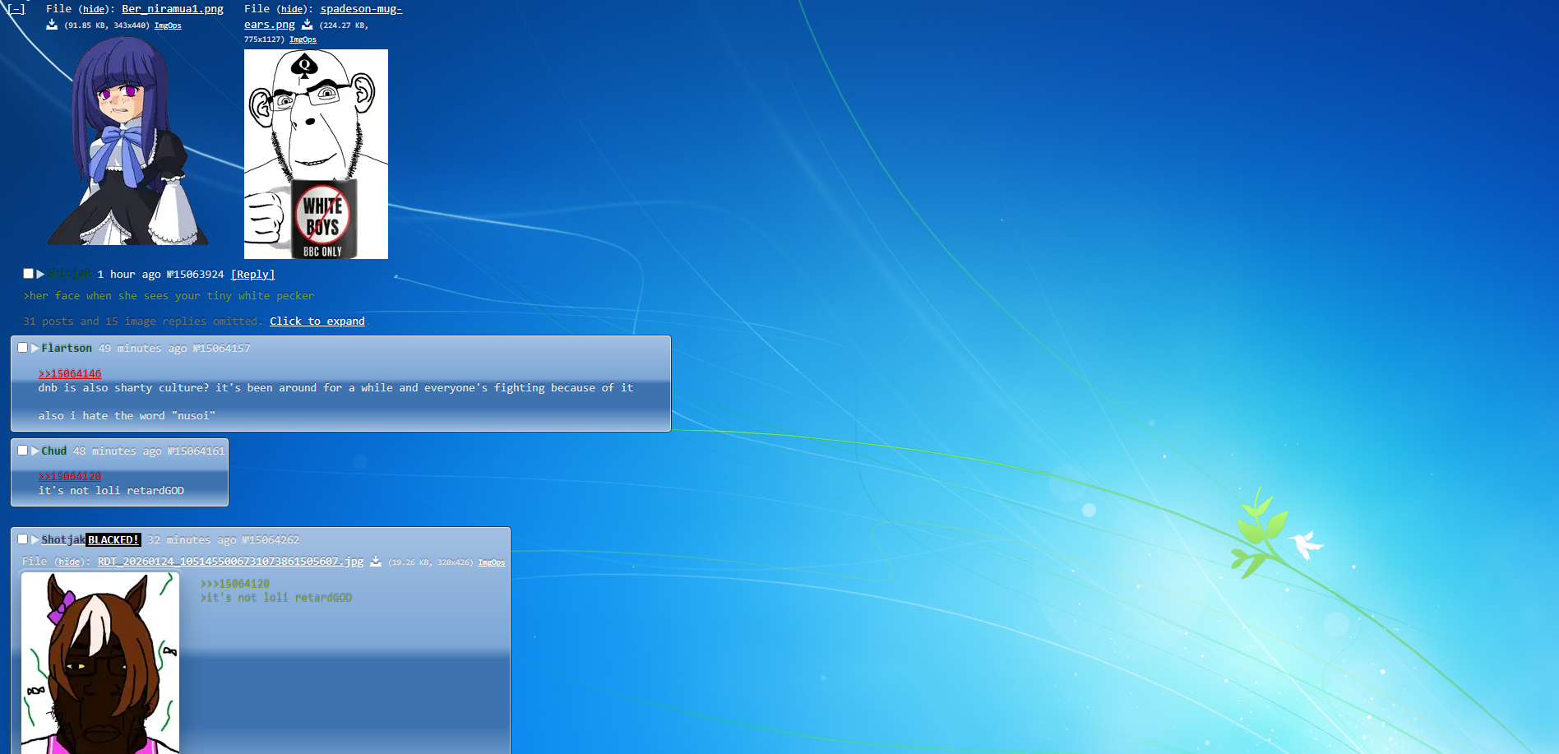Open post menu arrow on post №15064161
This screenshot has width=1559, height=754.
click(35, 451)
